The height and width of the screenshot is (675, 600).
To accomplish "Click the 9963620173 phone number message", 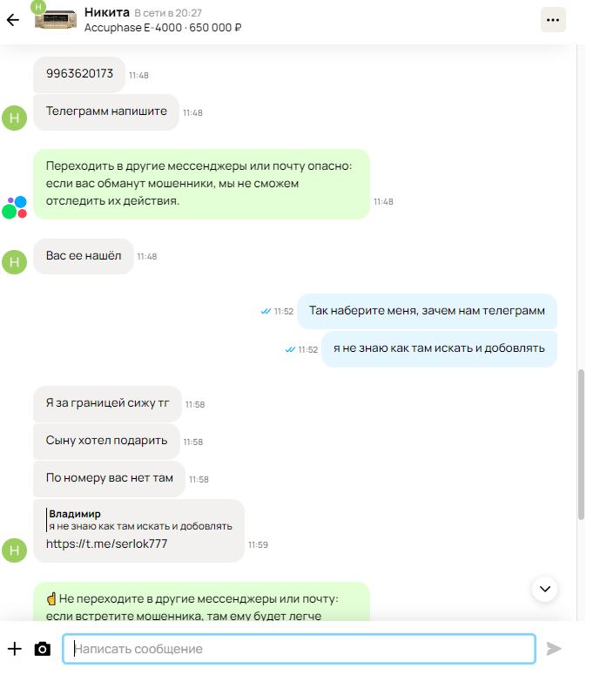I will (79, 74).
